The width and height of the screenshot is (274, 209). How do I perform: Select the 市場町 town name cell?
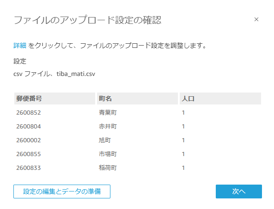click(108, 154)
